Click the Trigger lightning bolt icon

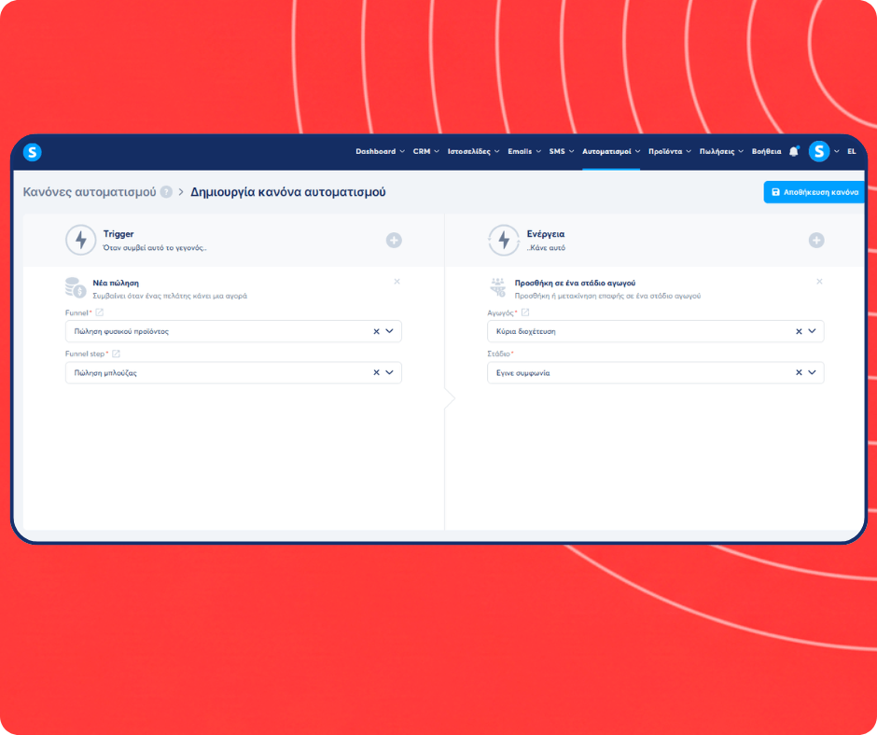tap(81, 240)
